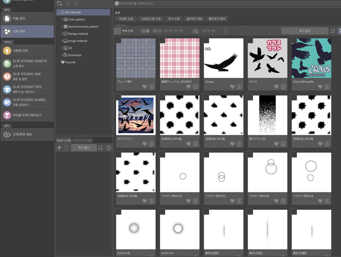
Task: Select 소재 관리 in the sidebar
Action: point(27,31)
